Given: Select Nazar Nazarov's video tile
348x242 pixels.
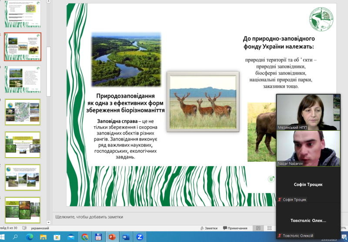Looking at the screenshot, I should 308,149.
